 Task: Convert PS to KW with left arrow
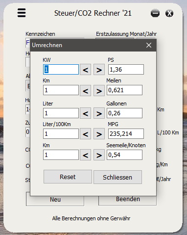(x=85, y=70)
